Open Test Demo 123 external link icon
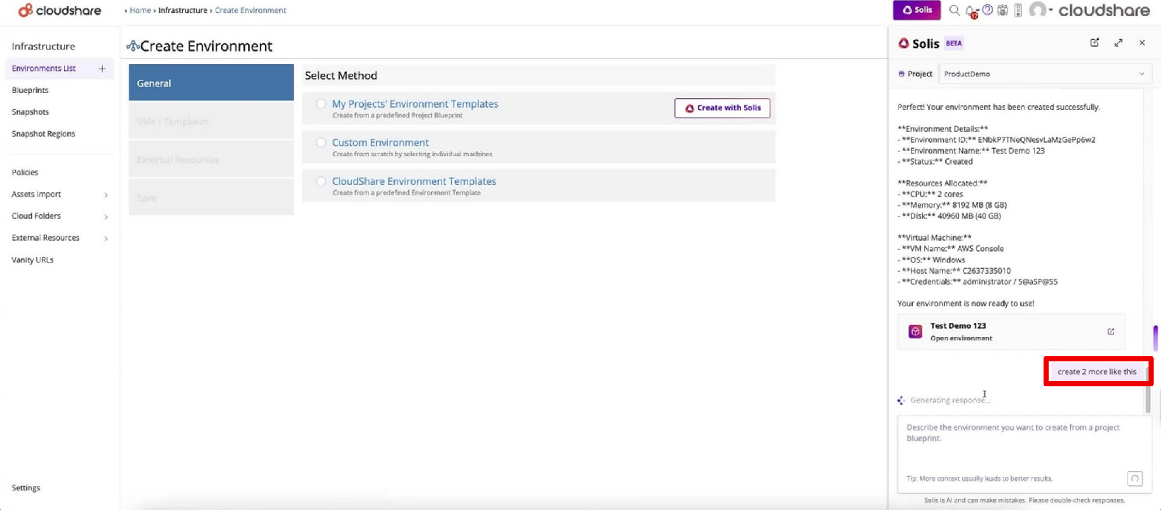 (x=1110, y=331)
